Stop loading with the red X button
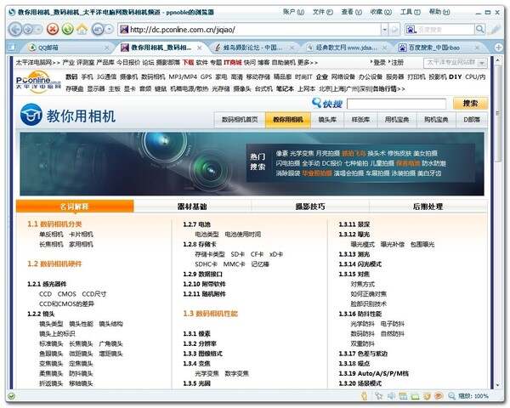This screenshot has height=408, width=510. 53,29
